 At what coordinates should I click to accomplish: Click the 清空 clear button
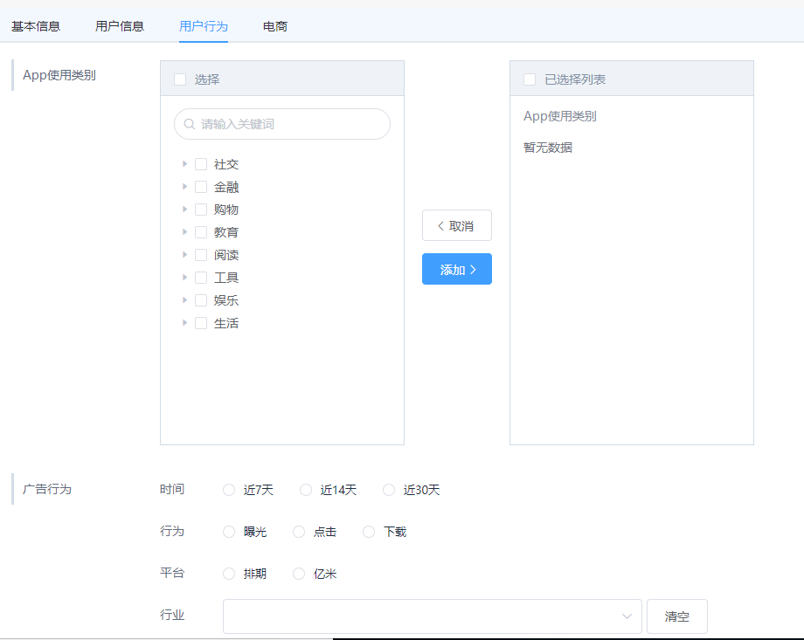click(x=676, y=616)
